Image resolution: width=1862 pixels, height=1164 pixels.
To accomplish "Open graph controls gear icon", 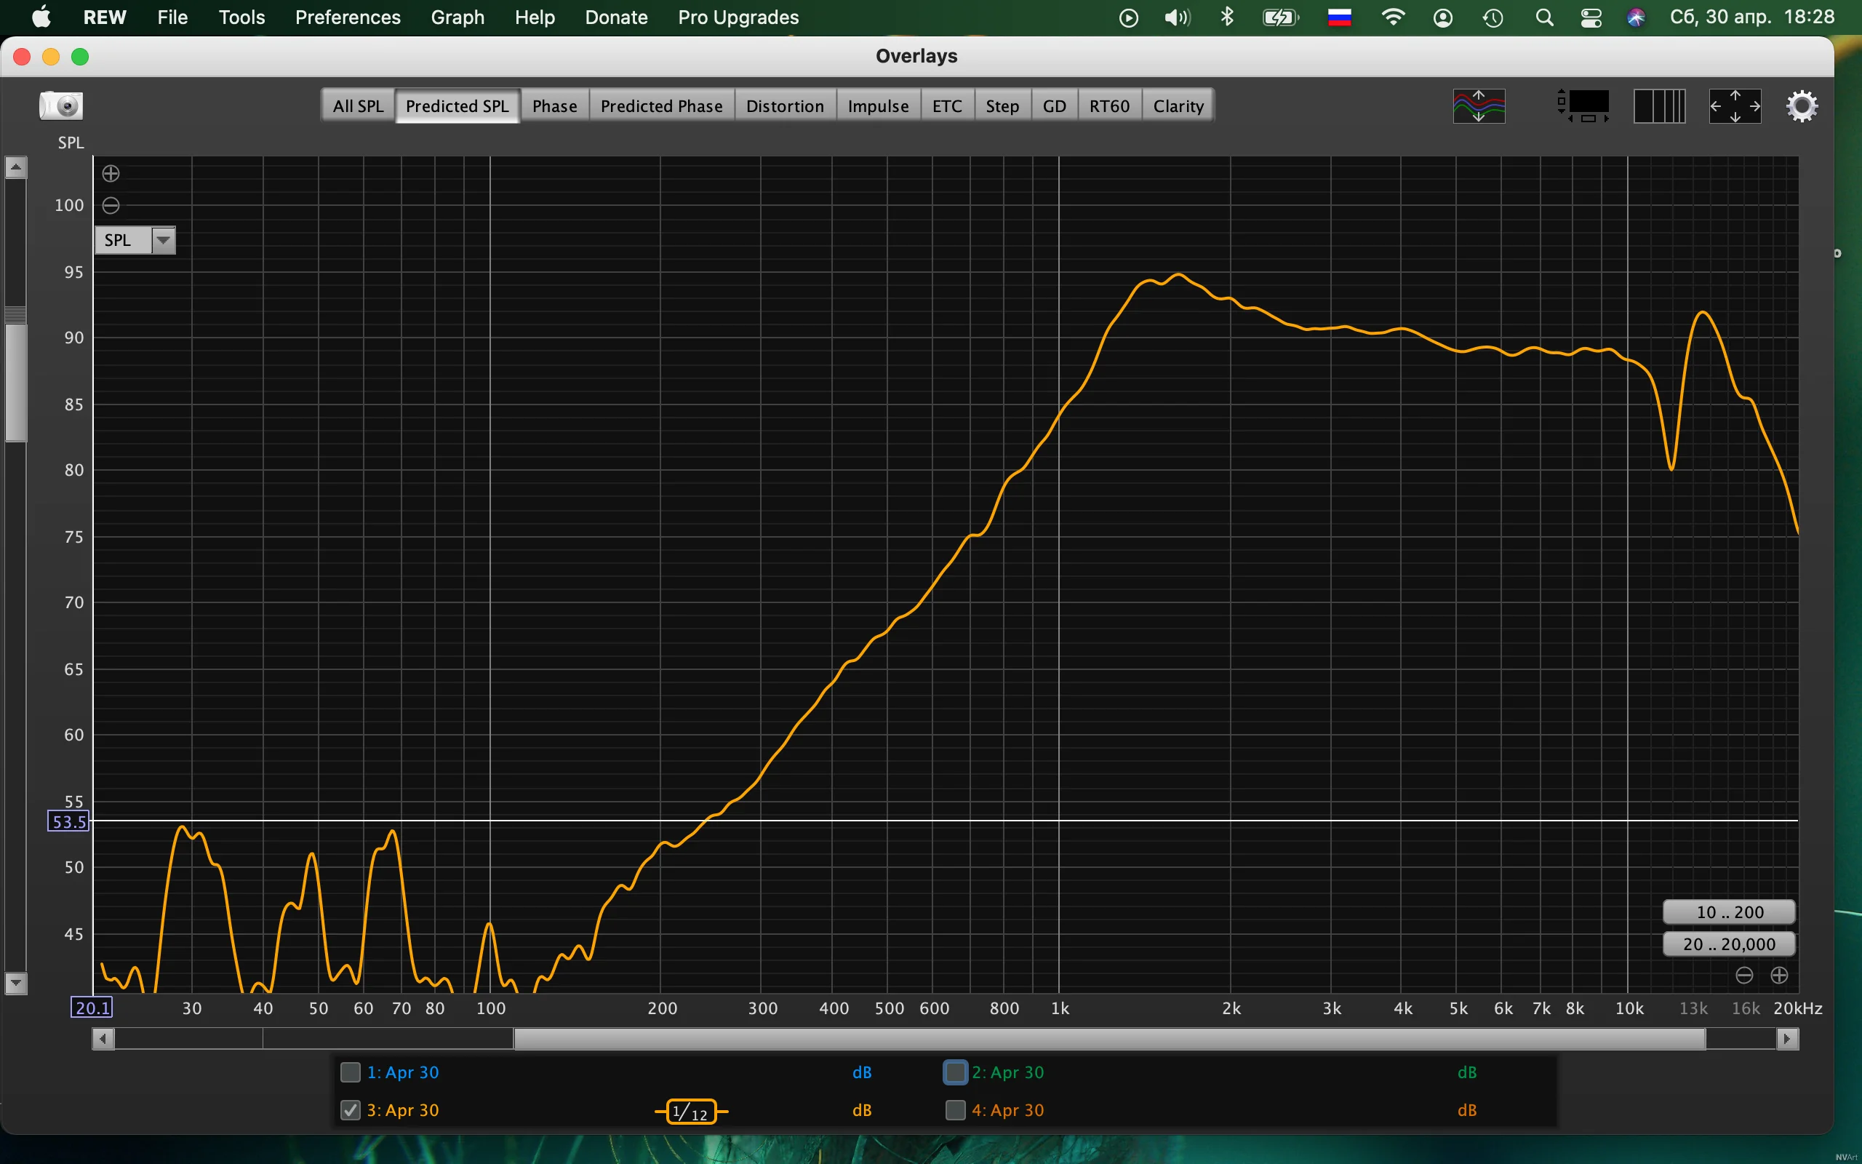I will point(1801,106).
